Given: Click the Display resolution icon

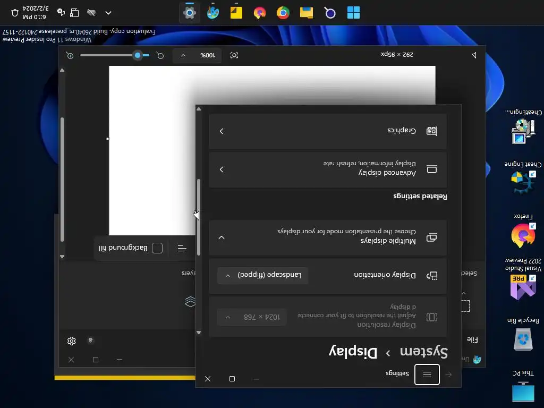Looking at the screenshot, I should (x=431, y=317).
